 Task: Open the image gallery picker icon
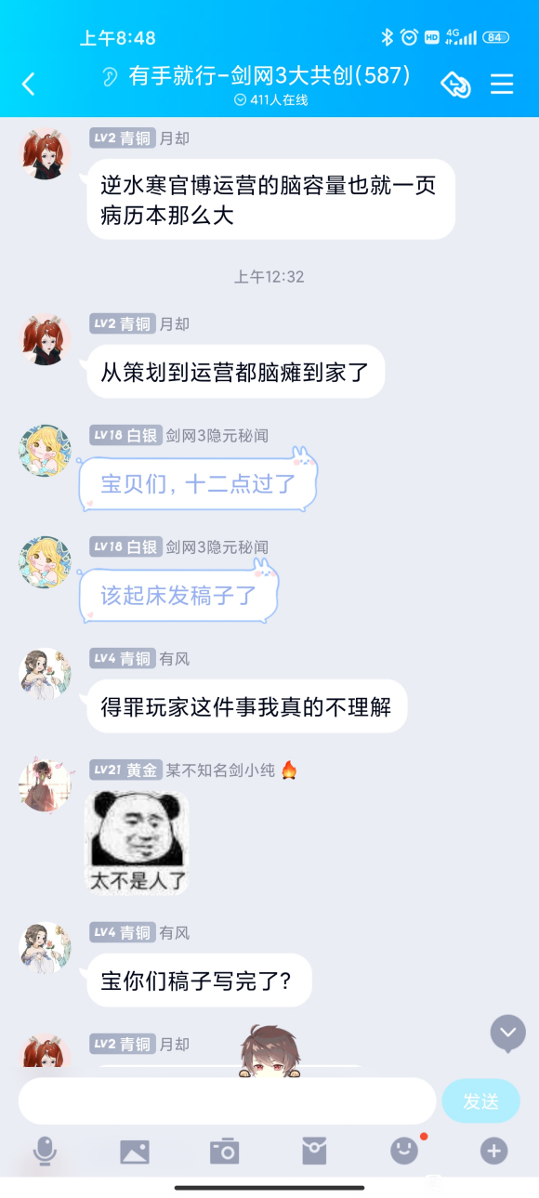135,1152
